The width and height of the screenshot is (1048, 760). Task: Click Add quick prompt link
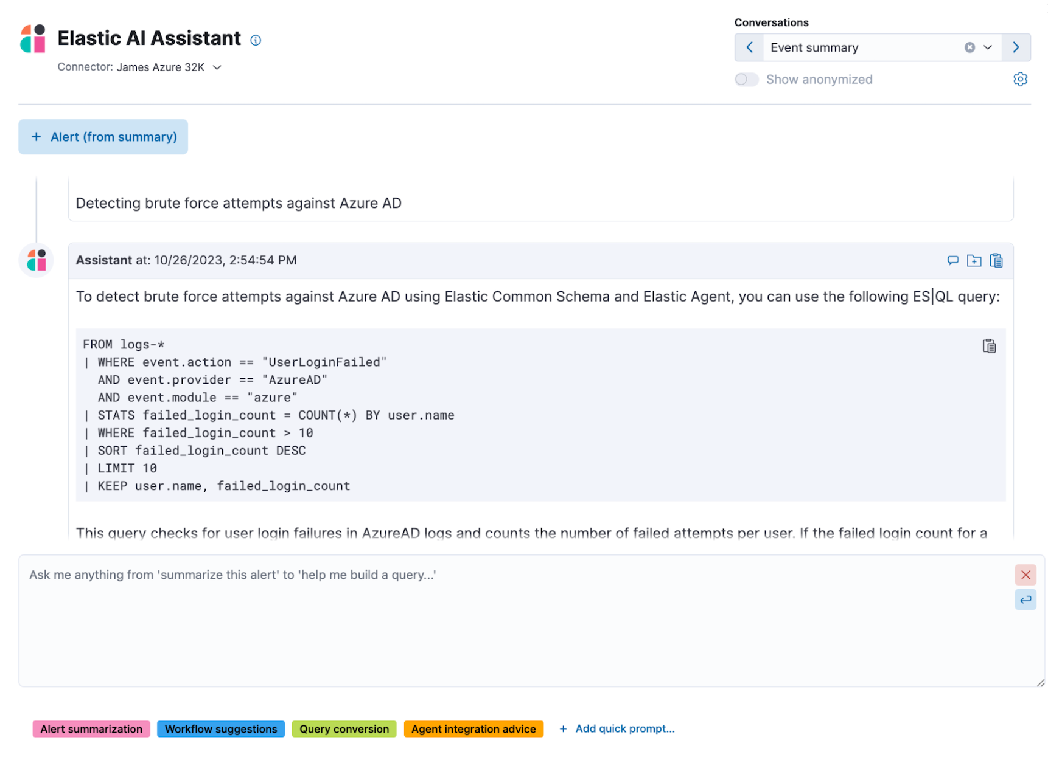[x=617, y=728]
